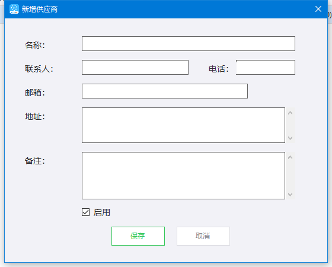Click inside the 地址 text area
The height and width of the screenshot is (267, 332).
(x=183, y=125)
